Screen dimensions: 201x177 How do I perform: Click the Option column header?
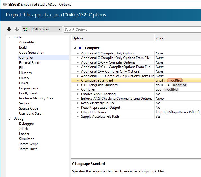(x=113, y=38)
